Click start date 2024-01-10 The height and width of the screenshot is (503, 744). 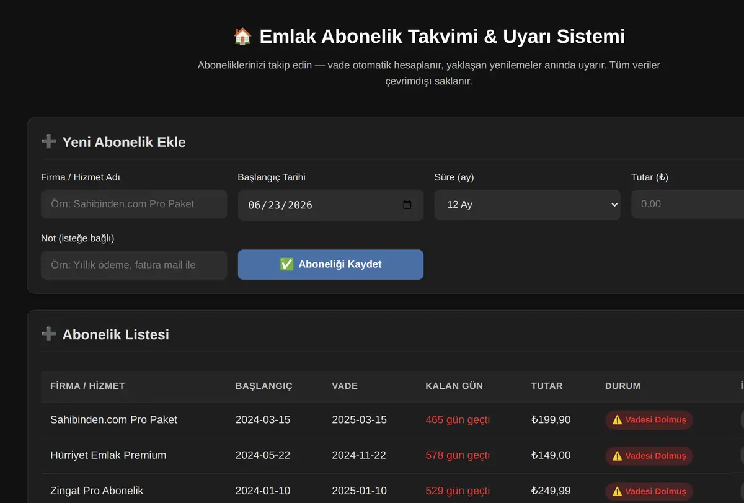coord(263,491)
